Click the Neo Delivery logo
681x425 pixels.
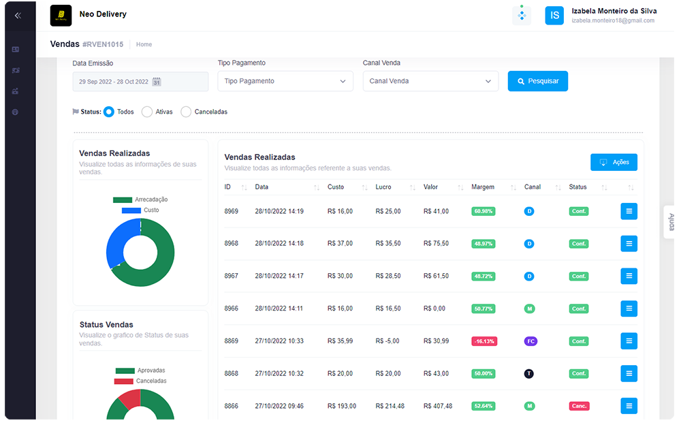61,15
